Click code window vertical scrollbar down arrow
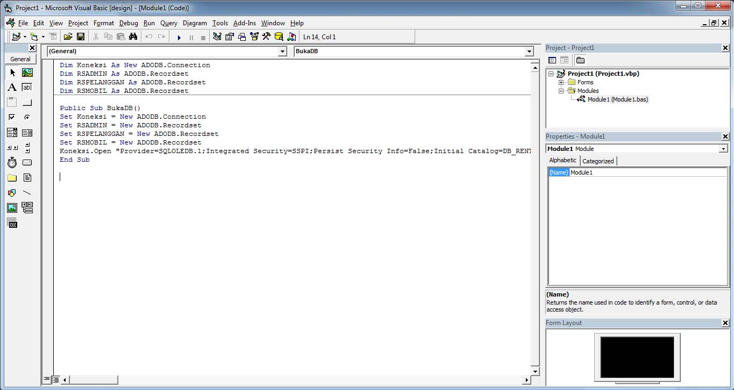Screen dimensions: 734x390 tap(535, 371)
